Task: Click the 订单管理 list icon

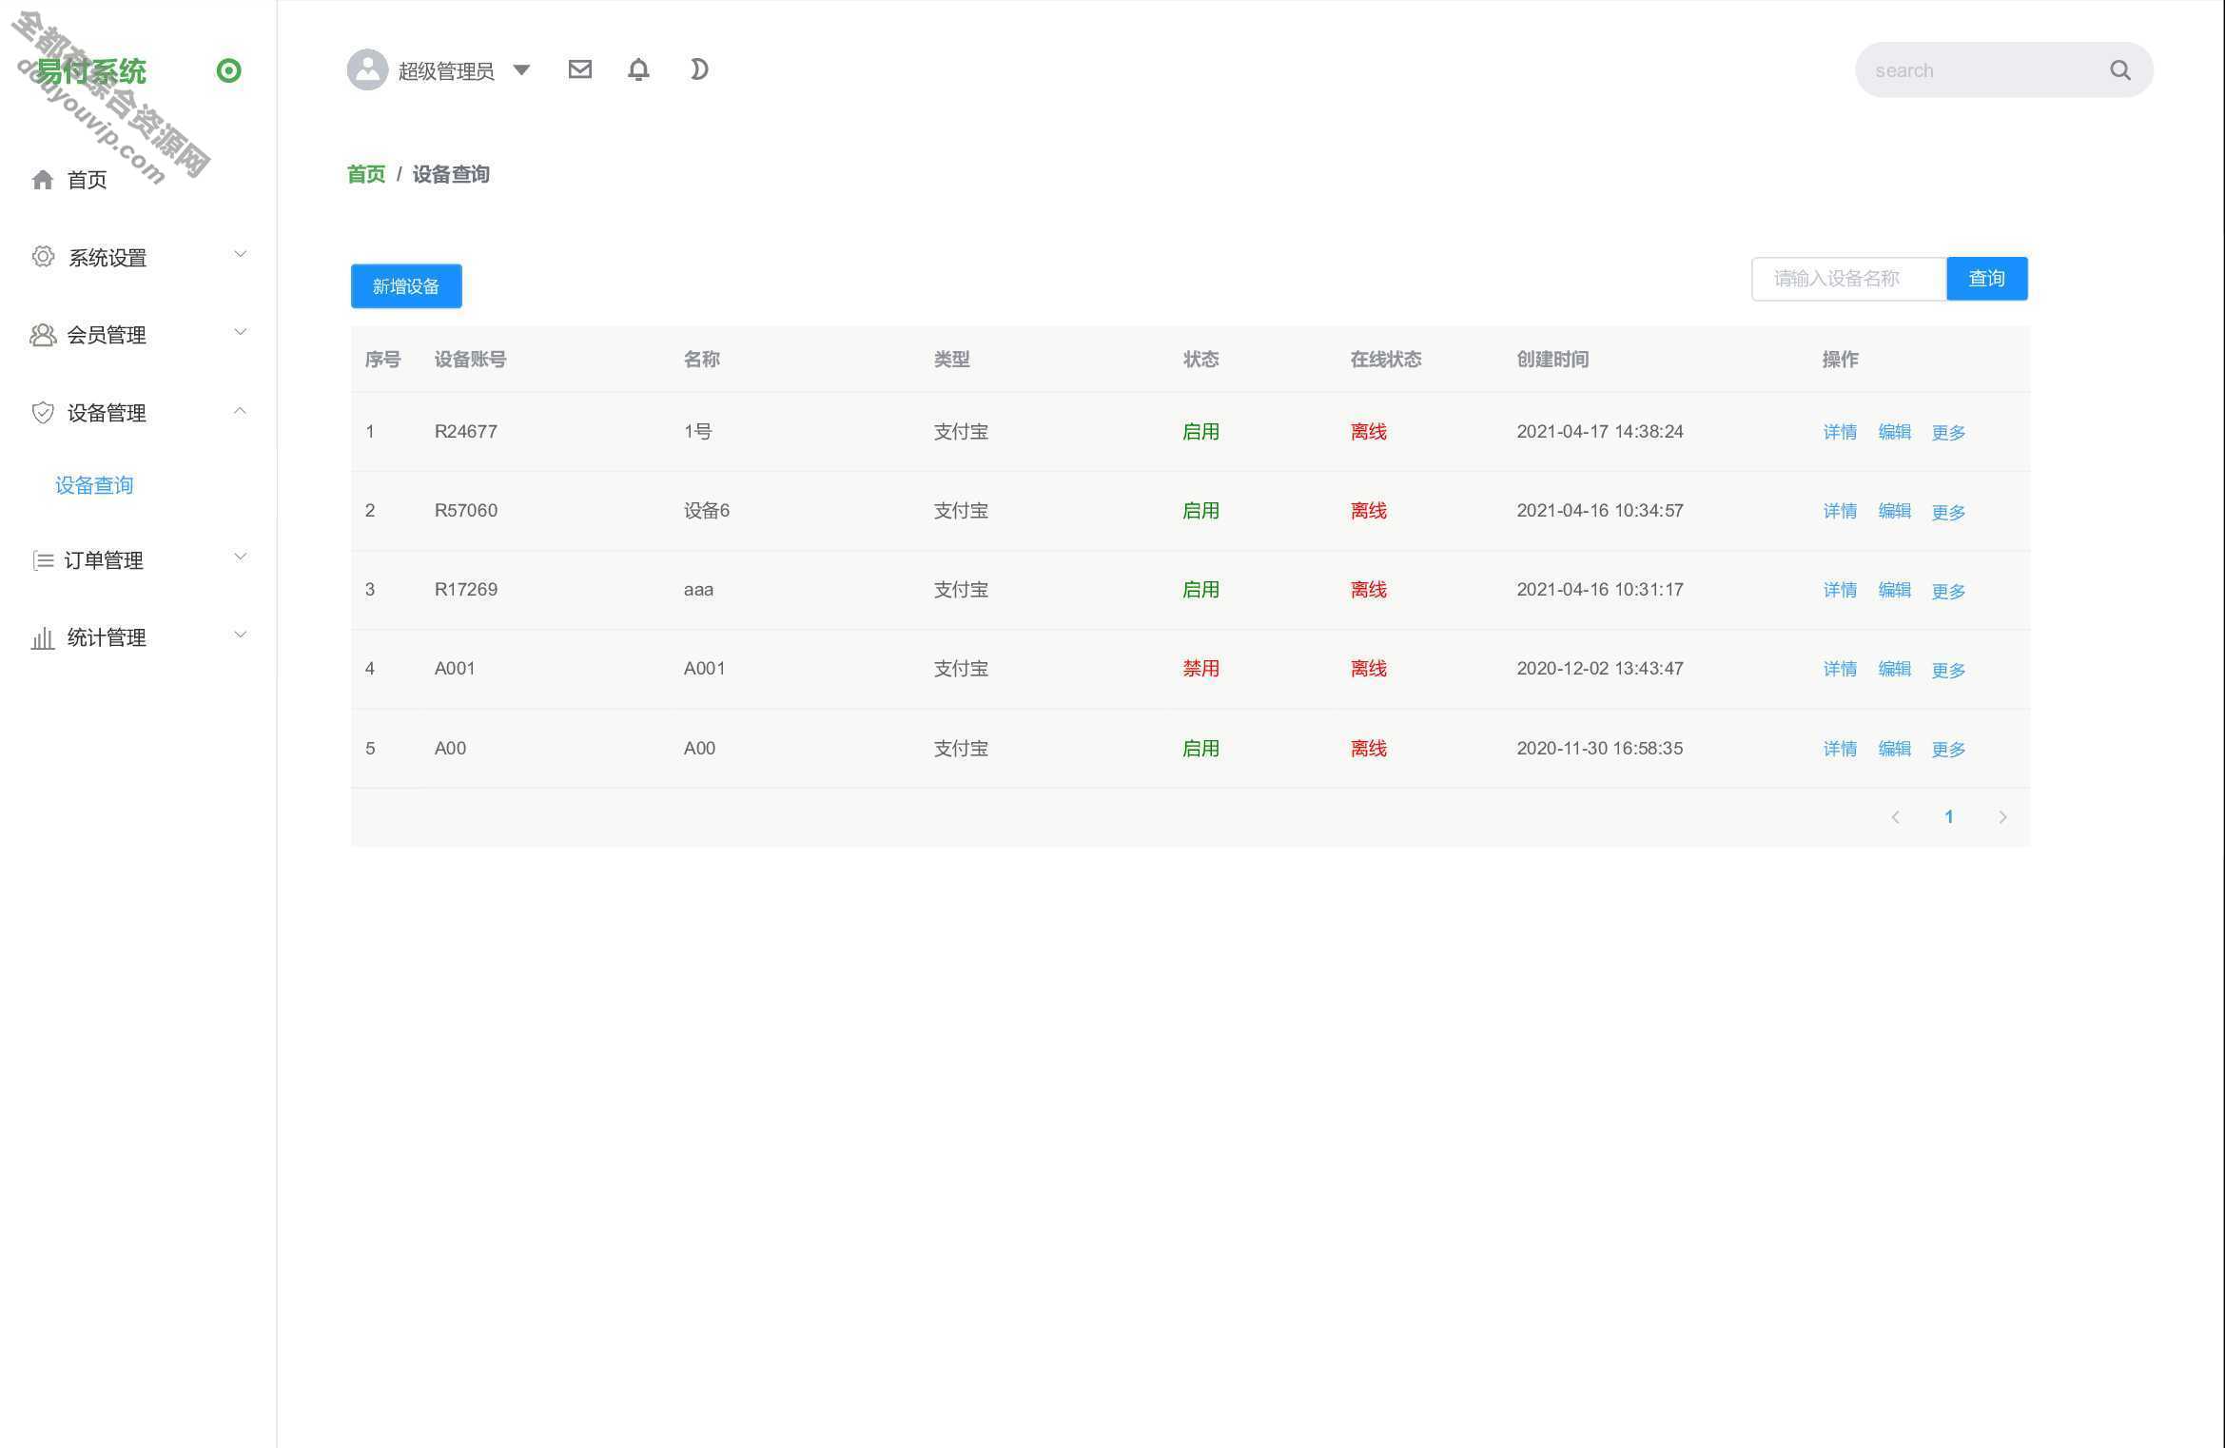Action: 43,560
